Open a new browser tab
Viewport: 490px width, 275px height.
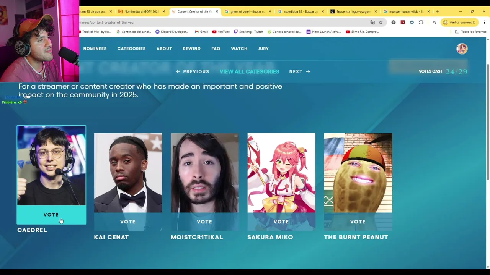[438, 11]
